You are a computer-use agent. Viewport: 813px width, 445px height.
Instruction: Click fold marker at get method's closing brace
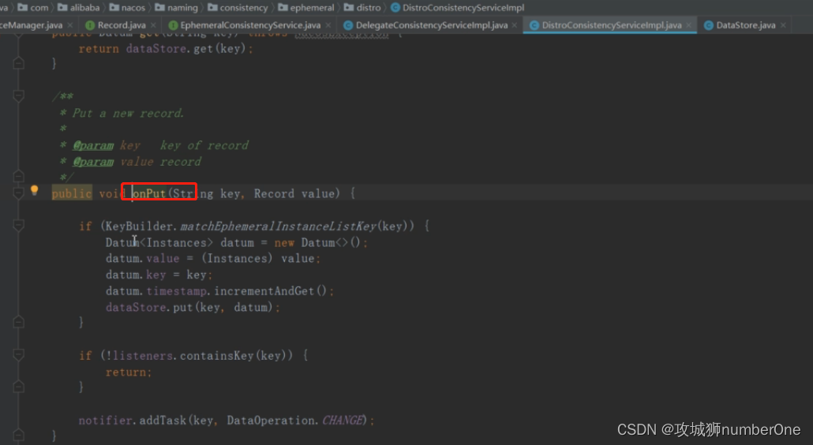pyautogui.click(x=19, y=63)
